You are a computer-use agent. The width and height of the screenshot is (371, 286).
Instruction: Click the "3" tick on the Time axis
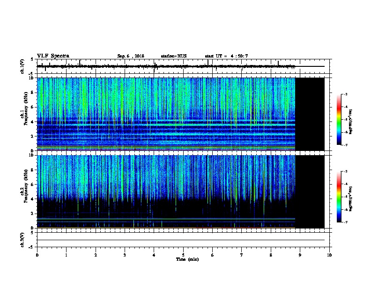pyautogui.click(x=125, y=255)
